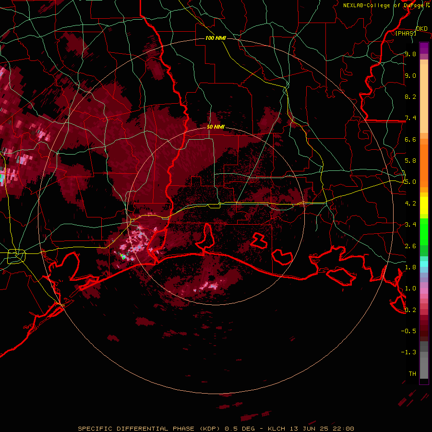The height and width of the screenshot is (432, 432).
Task: Pick the purple swatch atop the color scale
Action: (424, 48)
